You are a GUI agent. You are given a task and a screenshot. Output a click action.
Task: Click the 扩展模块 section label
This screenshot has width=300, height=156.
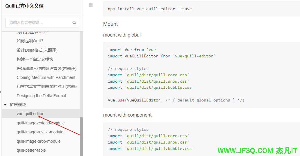coord(18,105)
